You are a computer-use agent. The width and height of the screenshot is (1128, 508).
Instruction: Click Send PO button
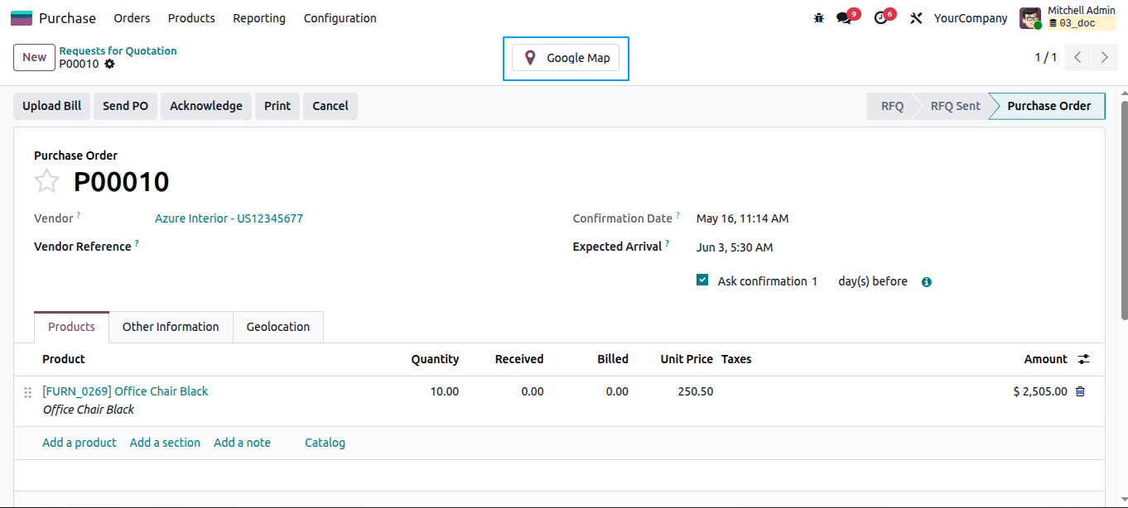click(x=126, y=106)
